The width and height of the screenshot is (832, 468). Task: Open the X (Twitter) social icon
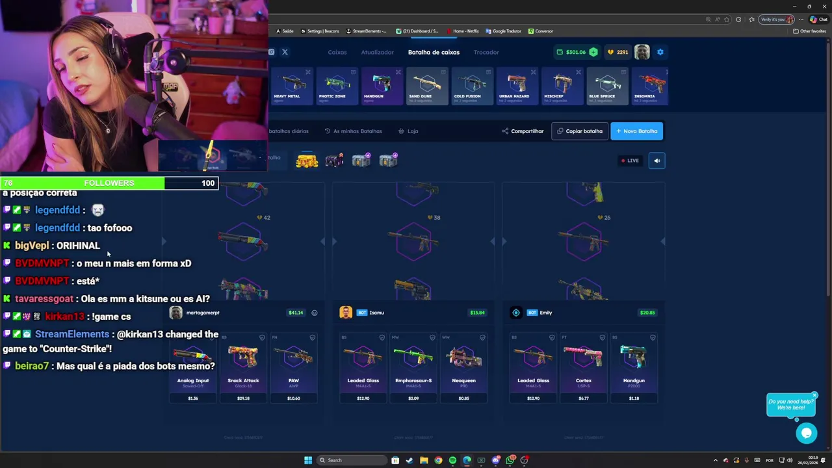(285, 52)
